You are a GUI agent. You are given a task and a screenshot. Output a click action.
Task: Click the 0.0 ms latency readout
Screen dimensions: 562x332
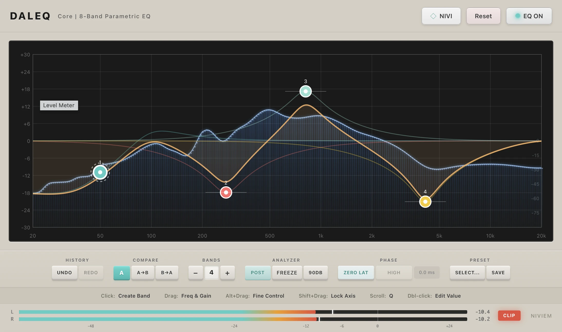pyautogui.click(x=427, y=272)
